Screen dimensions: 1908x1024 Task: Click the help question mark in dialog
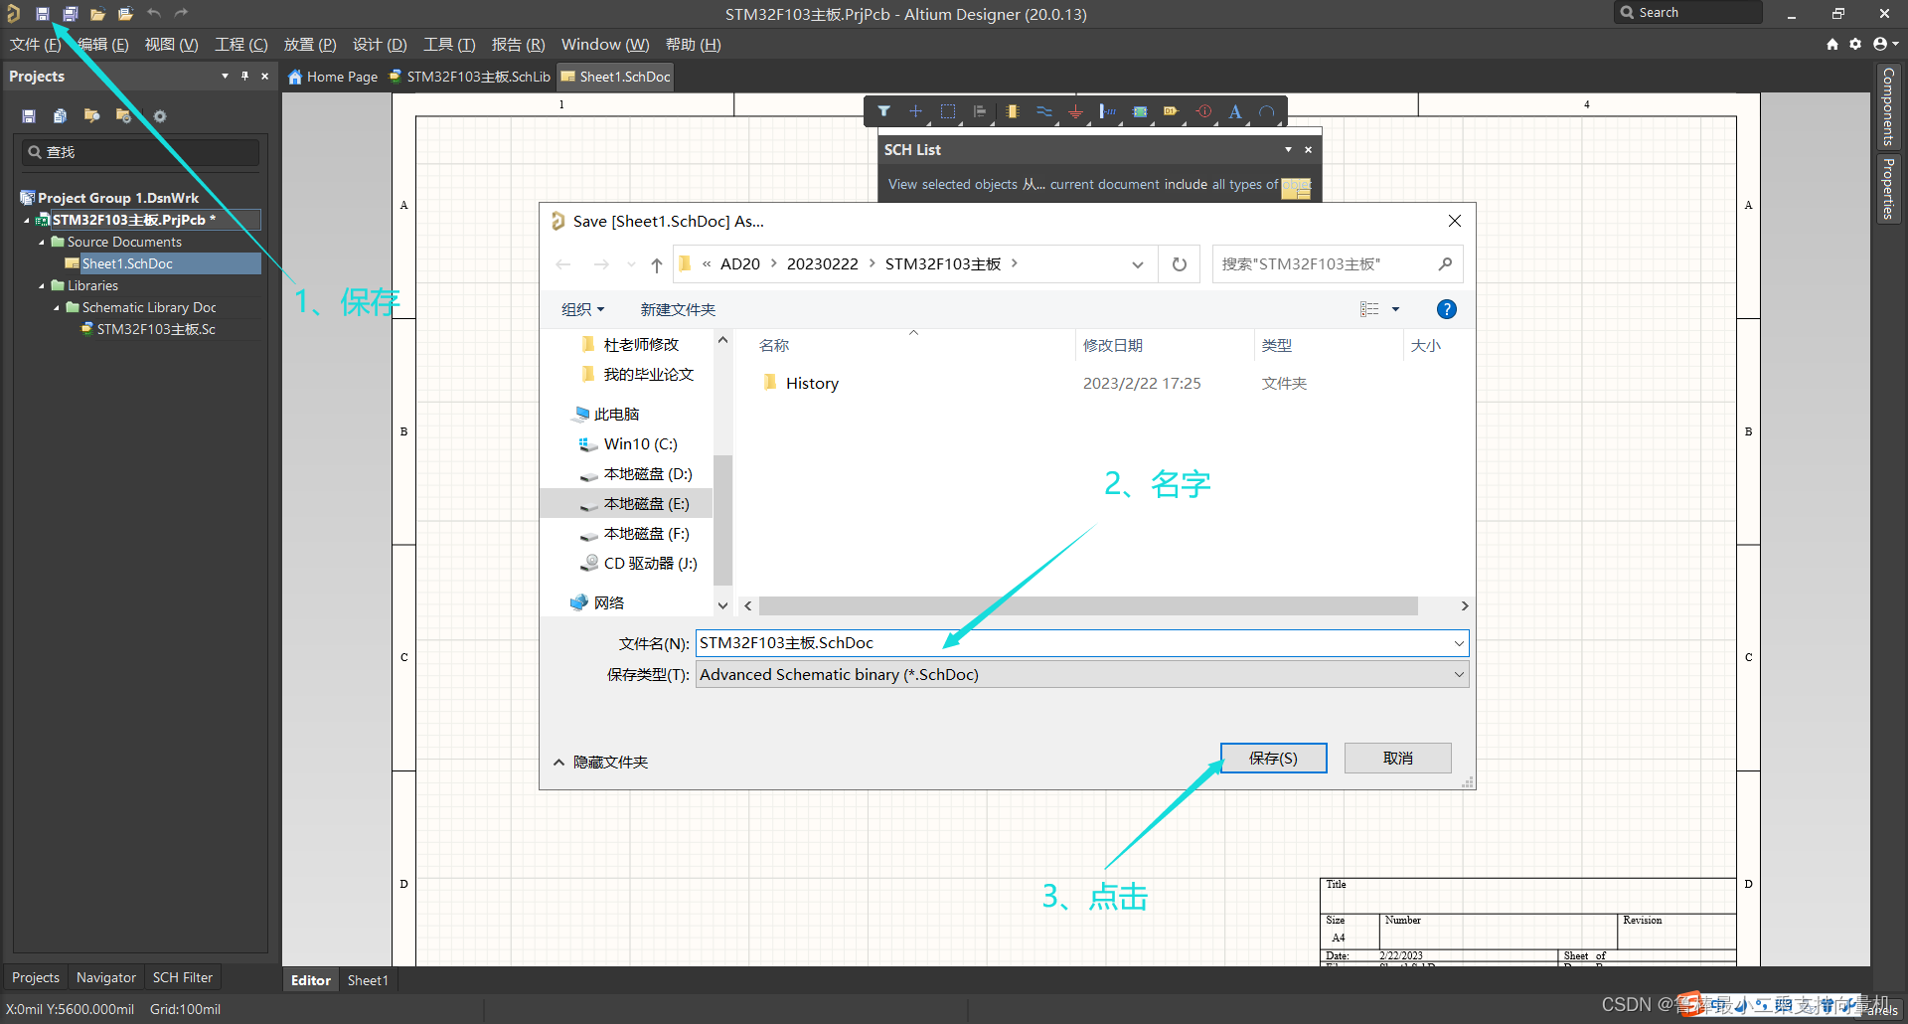tap(1447, 309)
